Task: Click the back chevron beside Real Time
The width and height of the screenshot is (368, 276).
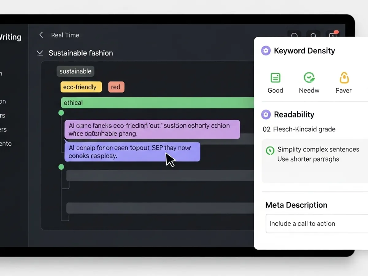Action: point(41,35)
